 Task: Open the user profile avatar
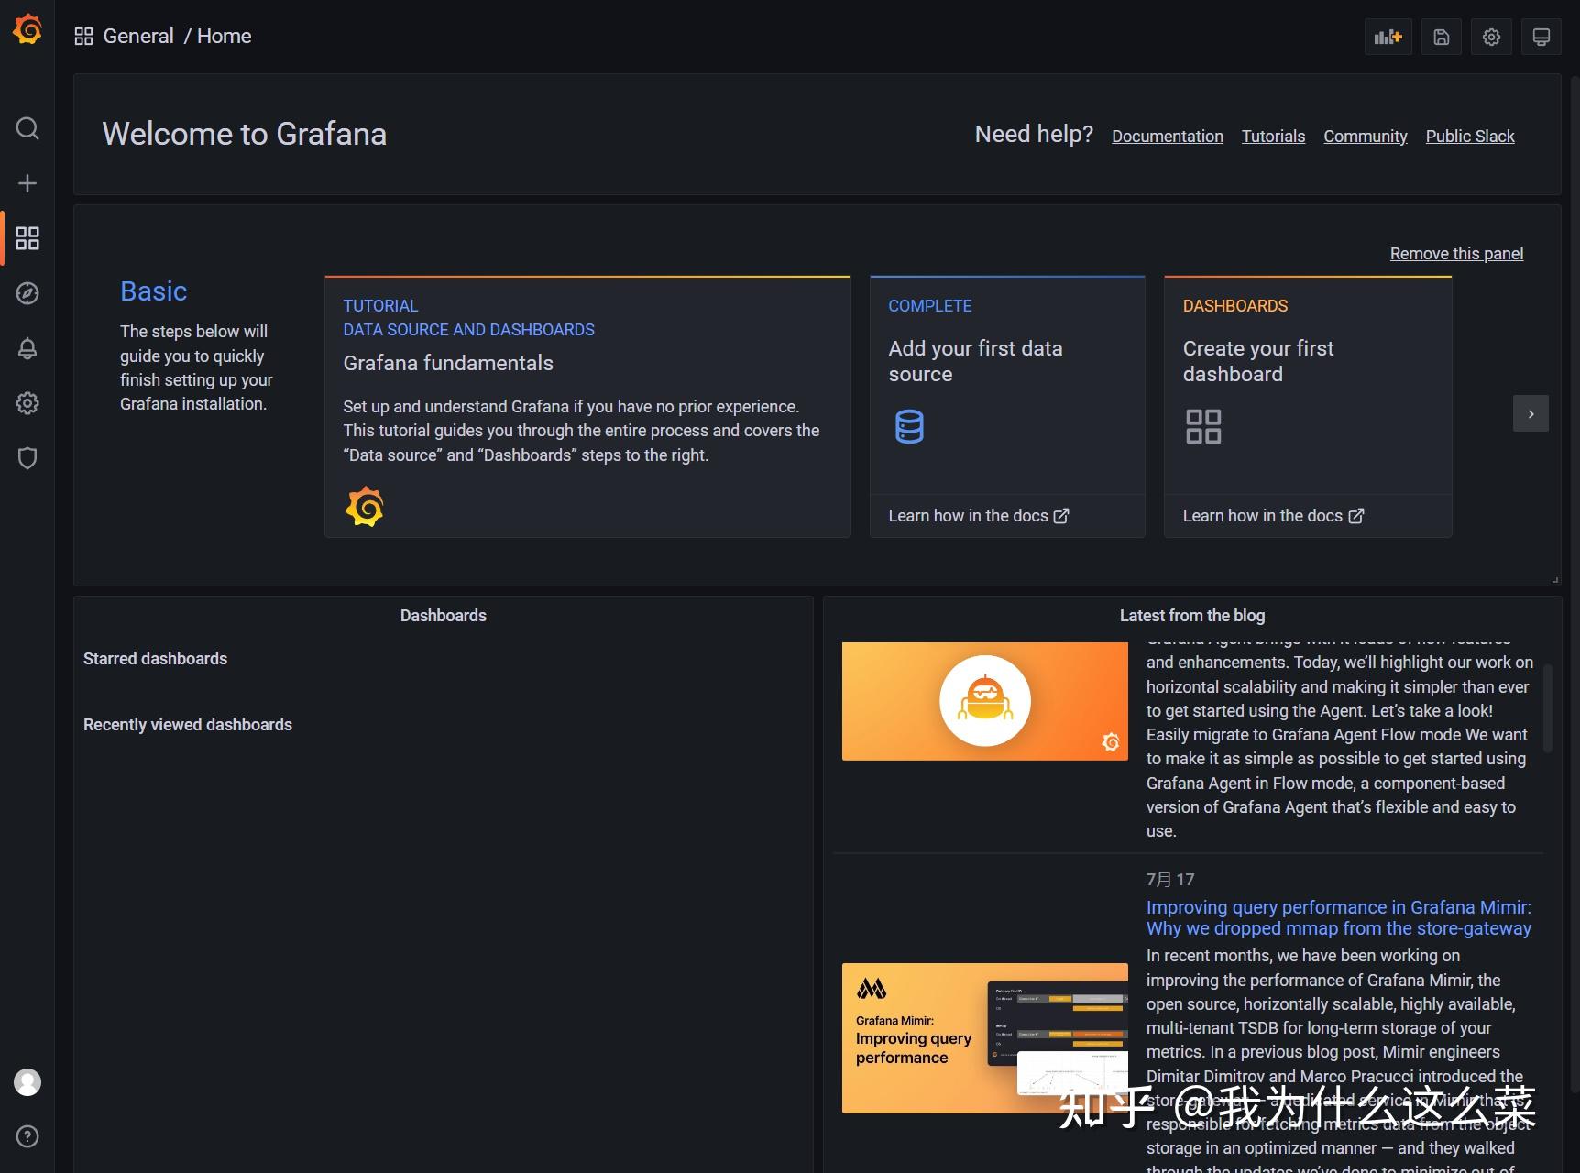tap(27, 1082)
